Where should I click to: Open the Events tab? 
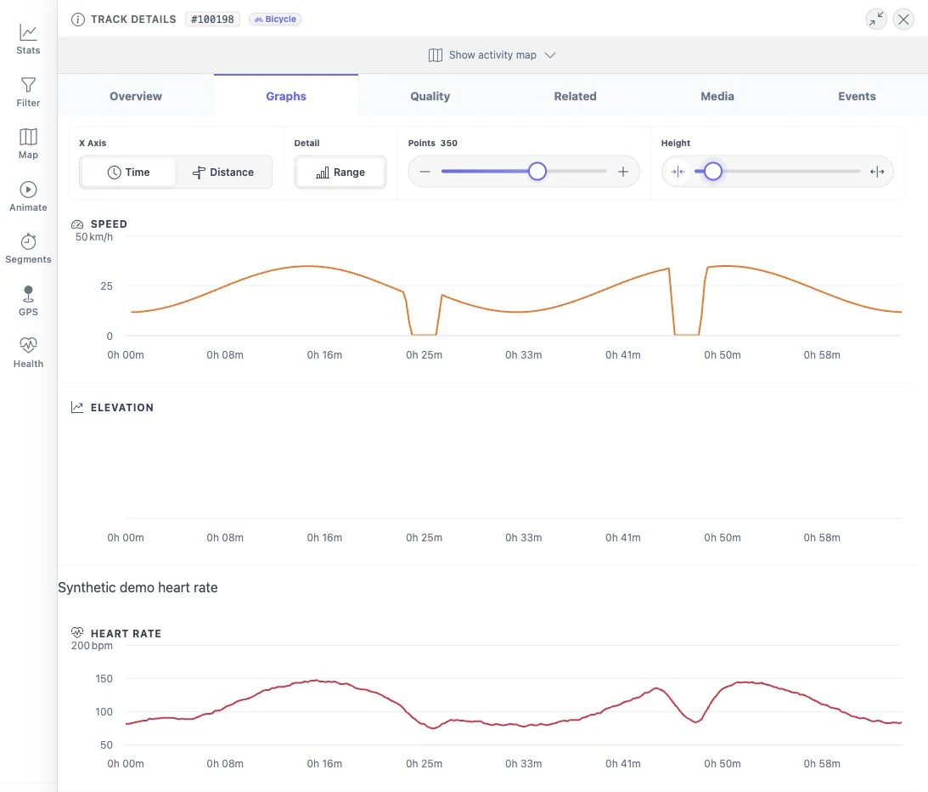[857, 96]
